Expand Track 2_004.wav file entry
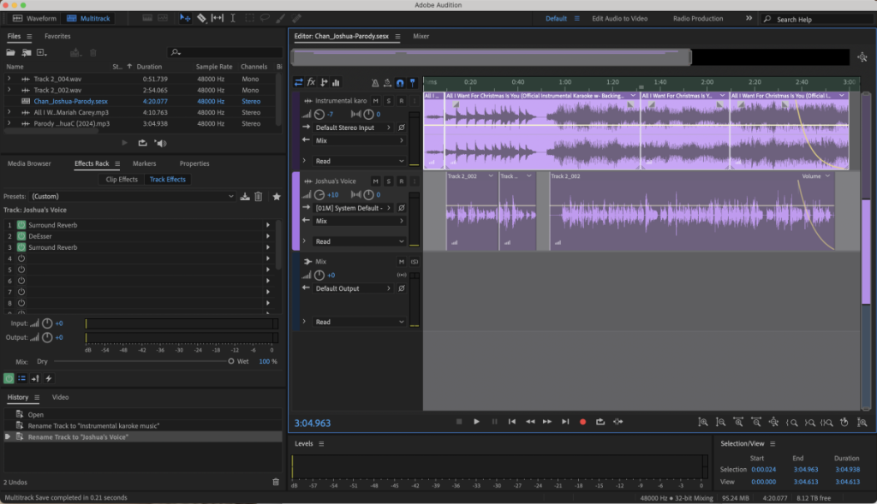 coord(9,79)
